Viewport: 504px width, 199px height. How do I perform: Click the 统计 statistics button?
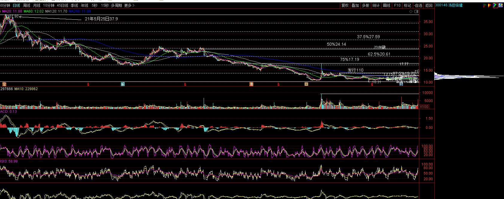[376, 5]
